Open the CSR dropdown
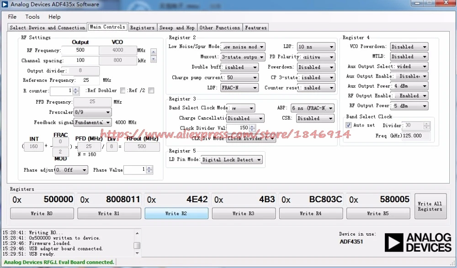The height and width of the screenshot is (268, 457). 315,118
